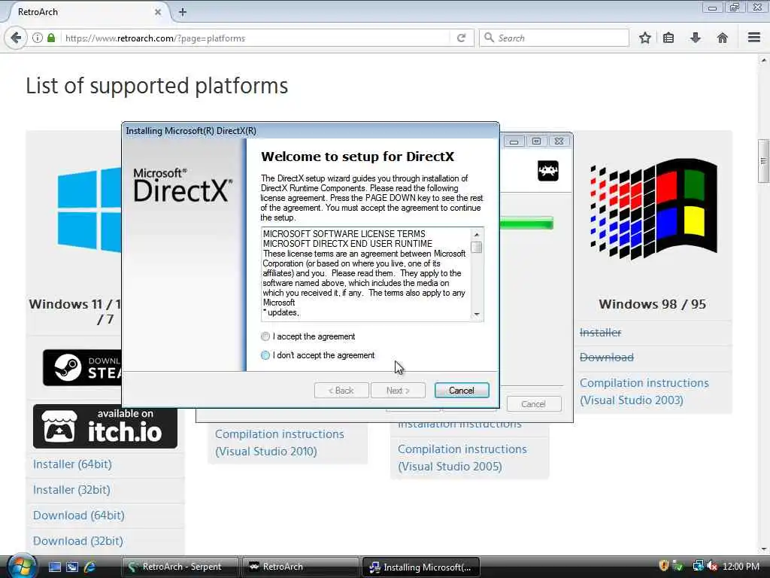The height and width of the screenshot is (578, 770).
Task: Open the Steam download badge
Action: [x=82, y=367]
